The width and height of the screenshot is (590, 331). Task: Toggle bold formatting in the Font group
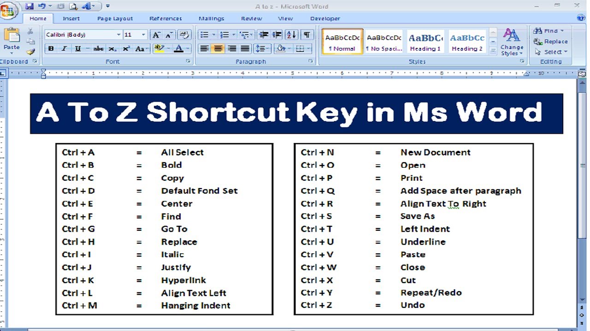[x=51, y=48]
